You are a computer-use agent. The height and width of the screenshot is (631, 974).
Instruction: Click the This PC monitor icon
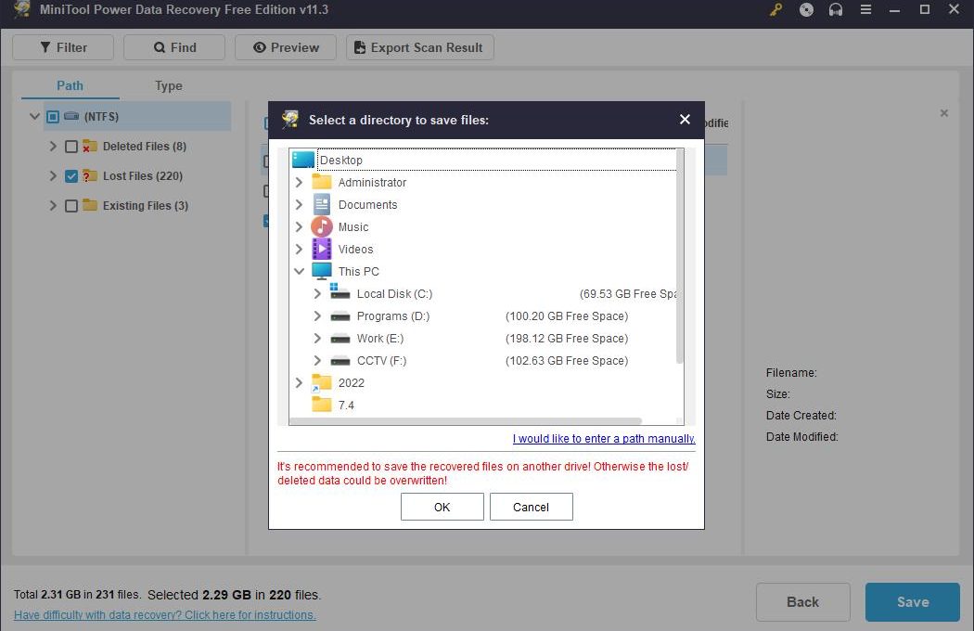point(322,271)
